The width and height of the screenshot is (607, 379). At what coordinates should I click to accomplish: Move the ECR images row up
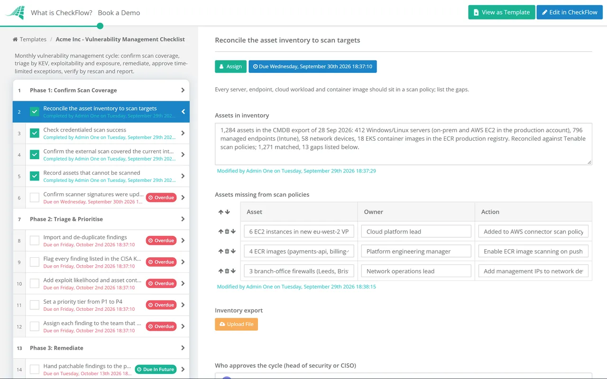pos(221,252)
